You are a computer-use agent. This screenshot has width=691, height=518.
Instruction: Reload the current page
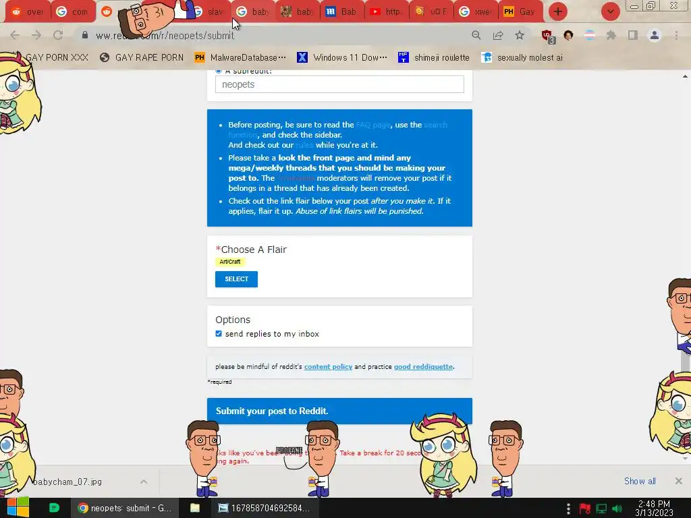click(x=58, y=35)
